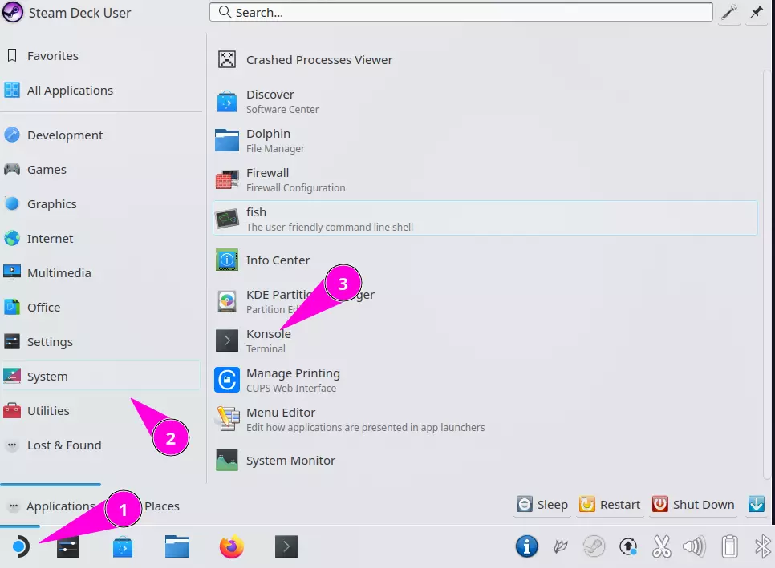
Task: Open the system updates tray icon
Action: coord(628,546)
